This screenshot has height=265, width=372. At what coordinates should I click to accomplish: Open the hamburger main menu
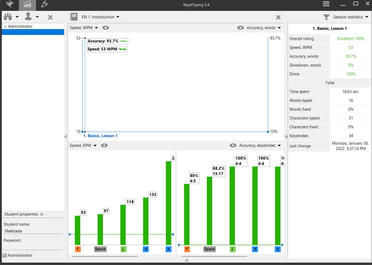point(326,4)
